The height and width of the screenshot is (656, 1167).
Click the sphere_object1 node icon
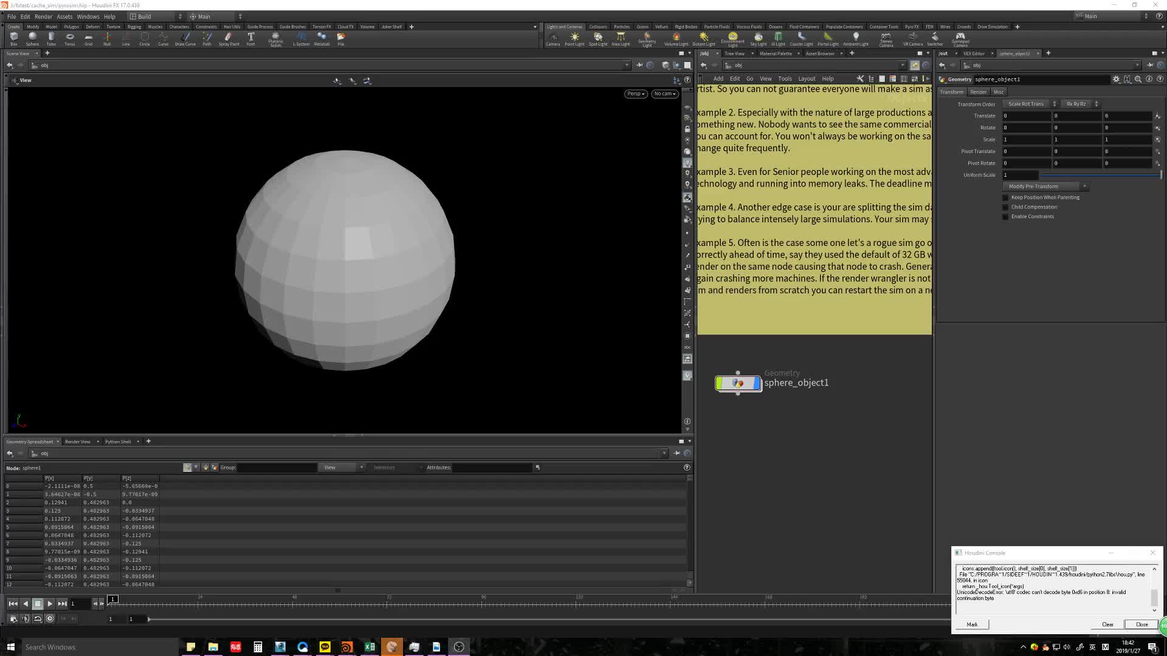coord(737,383)
